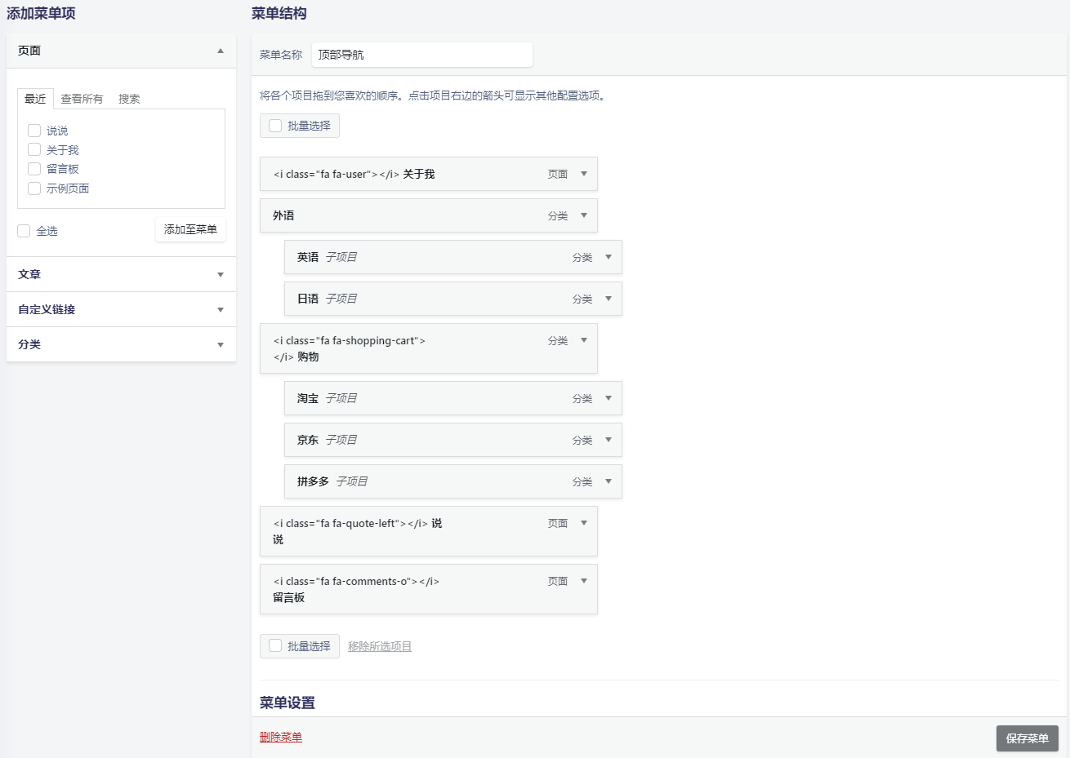Expand the 英语 sub-item options
Screen dimensions: 1070x758
coord(609,257)
